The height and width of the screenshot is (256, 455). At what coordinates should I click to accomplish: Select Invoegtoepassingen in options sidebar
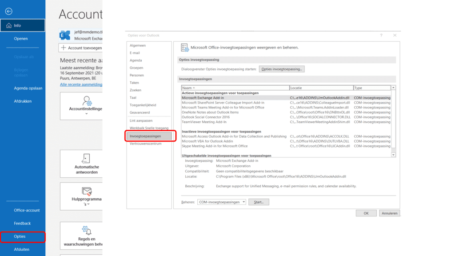(x=149, y=136)
